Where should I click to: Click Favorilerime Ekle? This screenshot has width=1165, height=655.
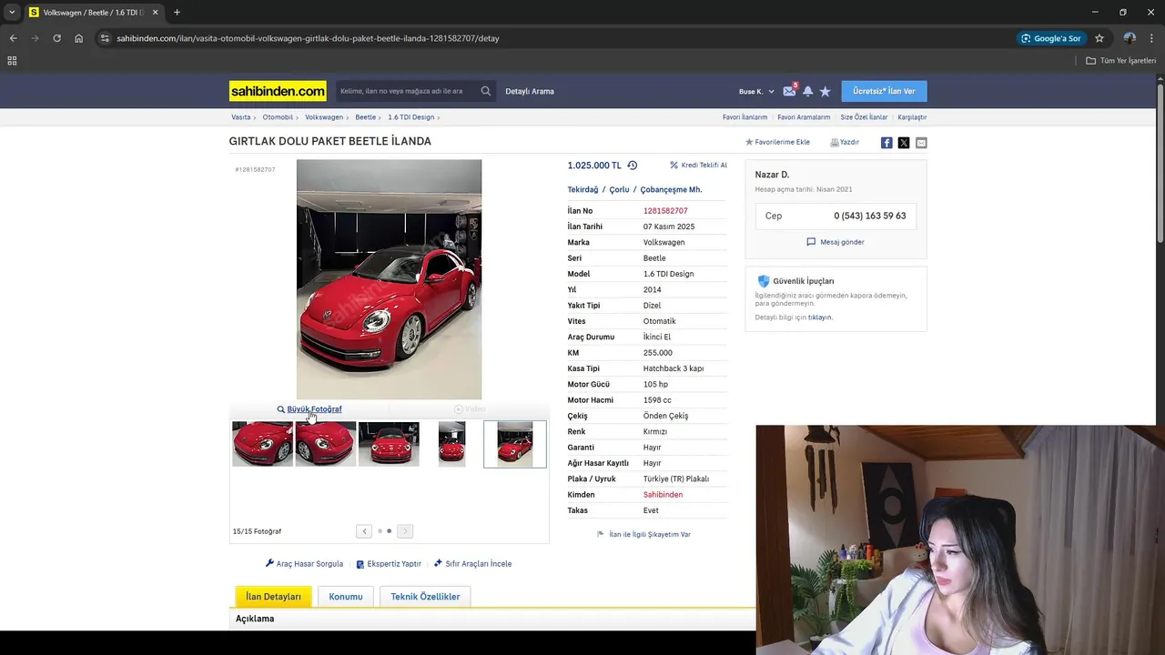pyautogui.click(x=777, y=143)
